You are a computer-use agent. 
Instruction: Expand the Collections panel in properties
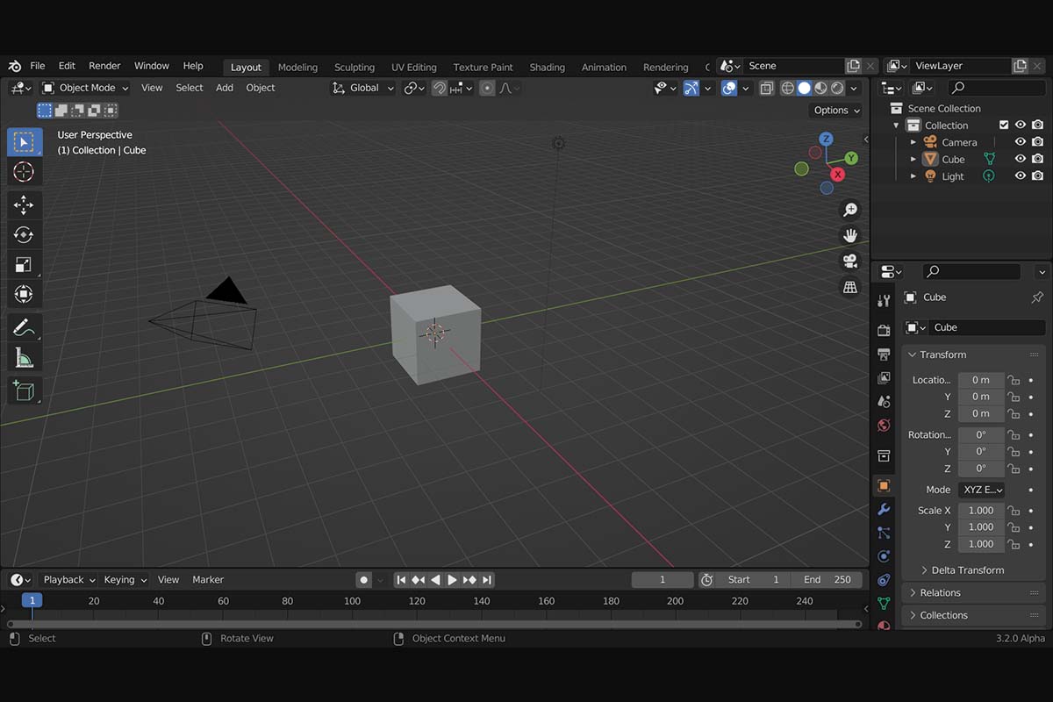coord(974,616)
